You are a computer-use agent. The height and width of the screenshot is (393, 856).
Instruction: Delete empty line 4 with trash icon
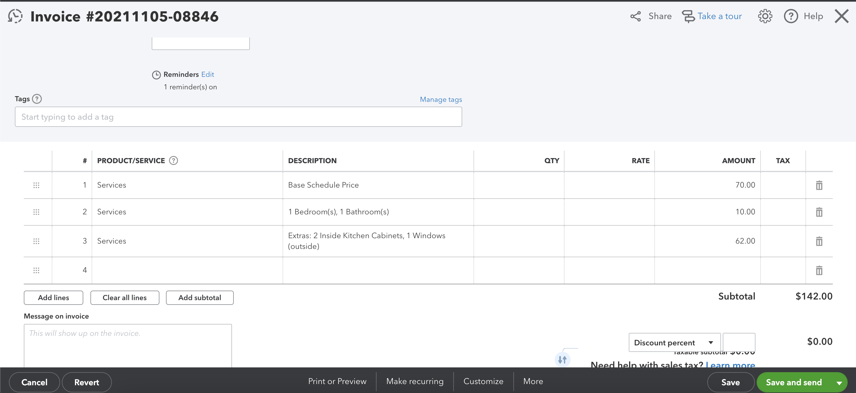click(819, 270)
